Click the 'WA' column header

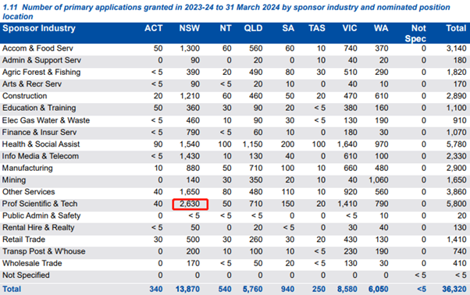(381, 28)
